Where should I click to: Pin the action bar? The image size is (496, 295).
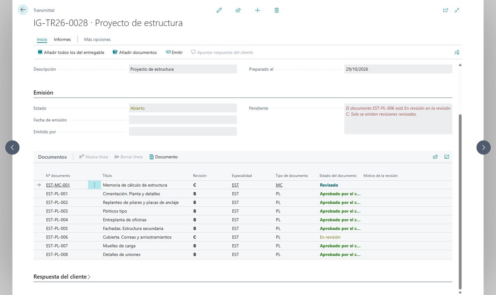(457, 52)
